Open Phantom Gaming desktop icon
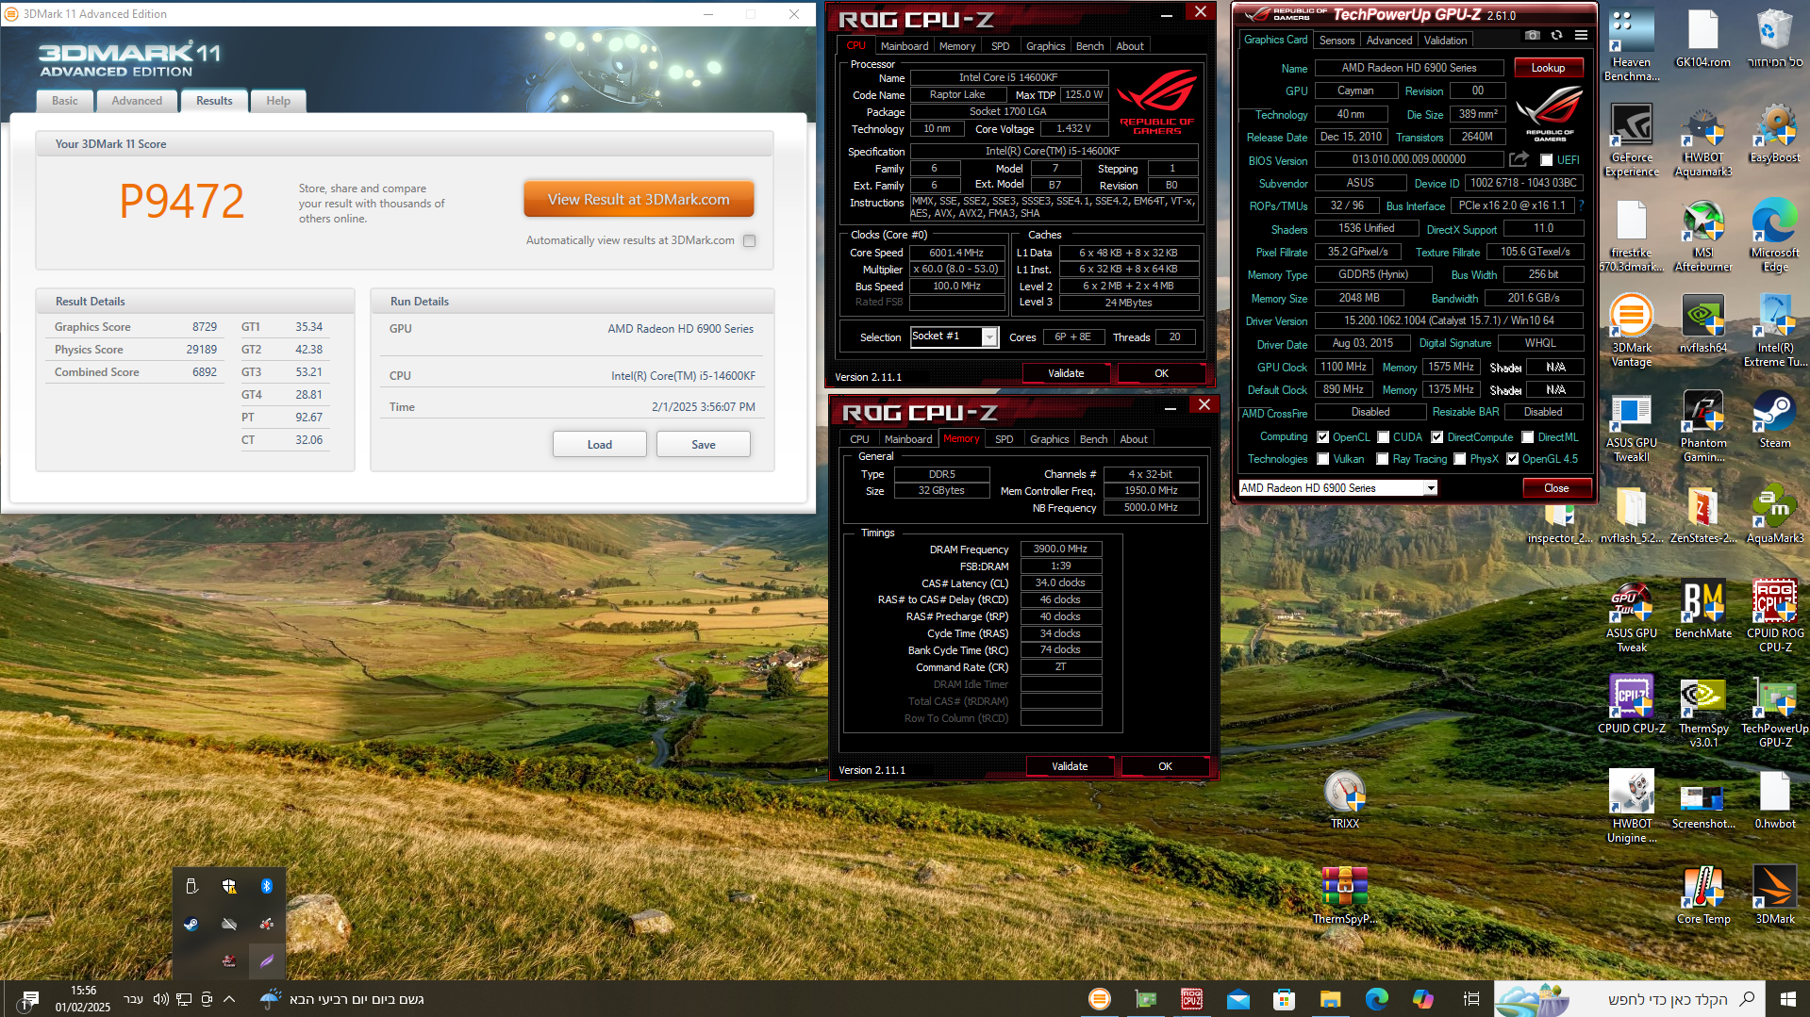 click(x=1703, y=426)
